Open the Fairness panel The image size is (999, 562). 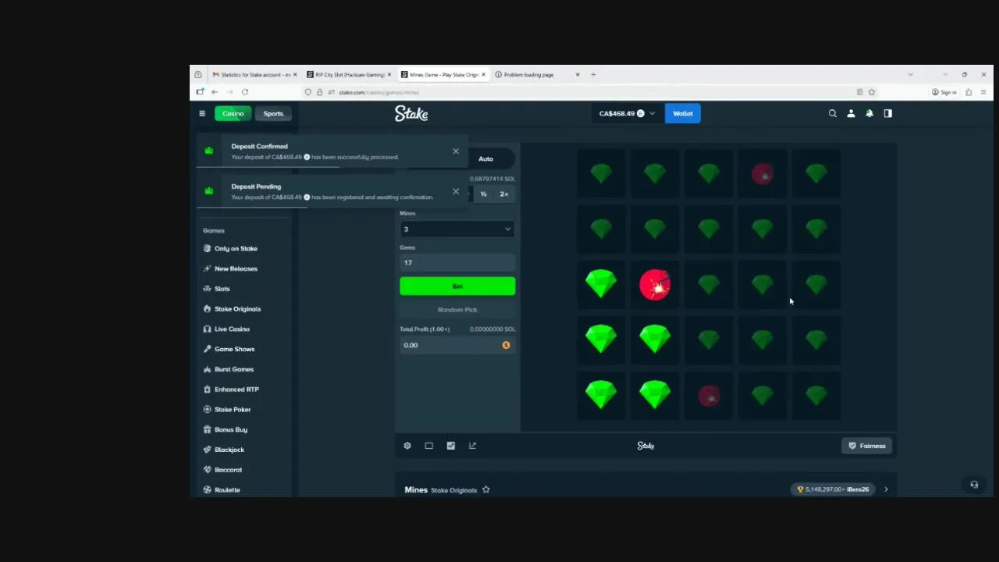pos(866,446)
